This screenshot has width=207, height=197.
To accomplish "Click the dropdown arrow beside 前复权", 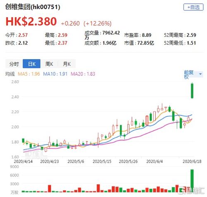I will coord(200,74).
